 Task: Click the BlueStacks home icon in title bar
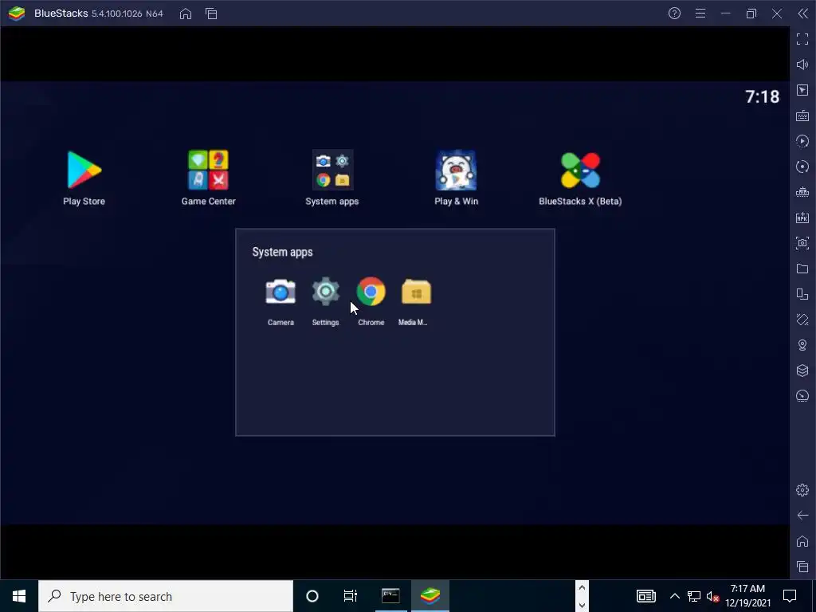point(186,14)
